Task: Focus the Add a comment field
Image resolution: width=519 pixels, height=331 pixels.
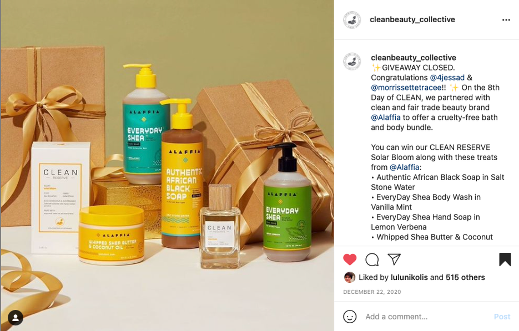Action: click(426, 317)
